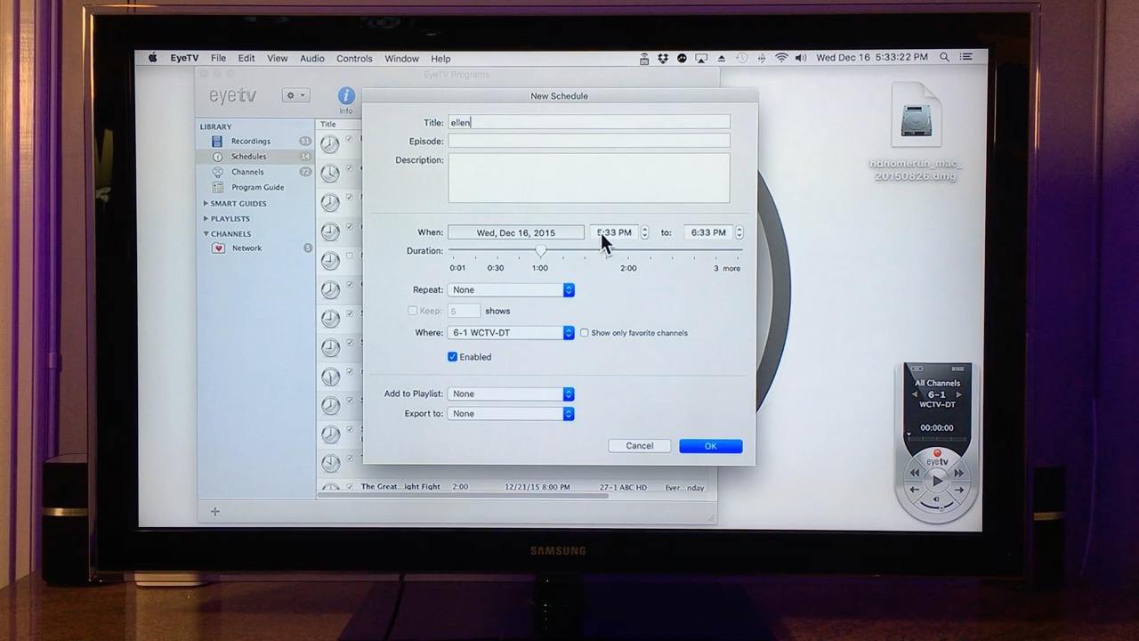Click previous channel arrow on remote display

pyautogui.click(x=915, y=394)
